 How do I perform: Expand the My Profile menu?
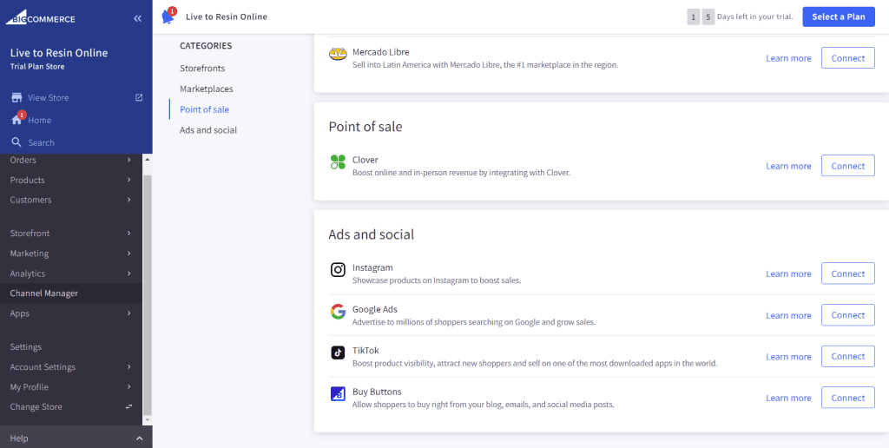click(129, 386)
